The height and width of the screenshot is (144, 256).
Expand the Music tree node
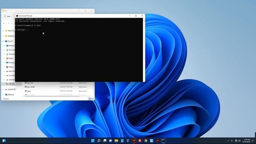(4, 58)
